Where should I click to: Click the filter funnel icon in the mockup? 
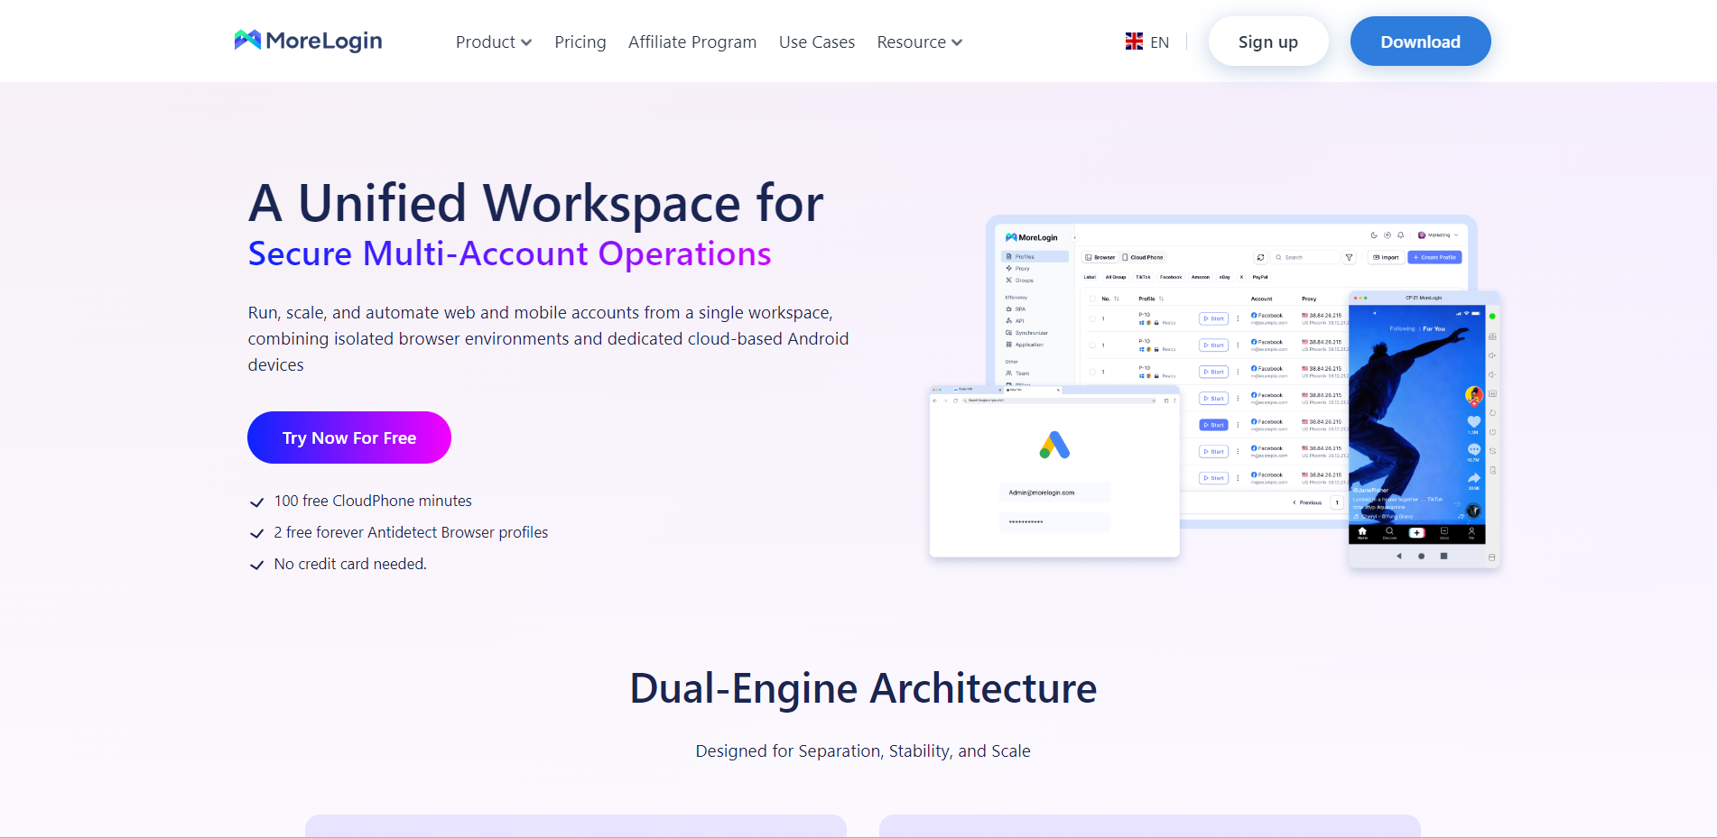point(1350,257)
